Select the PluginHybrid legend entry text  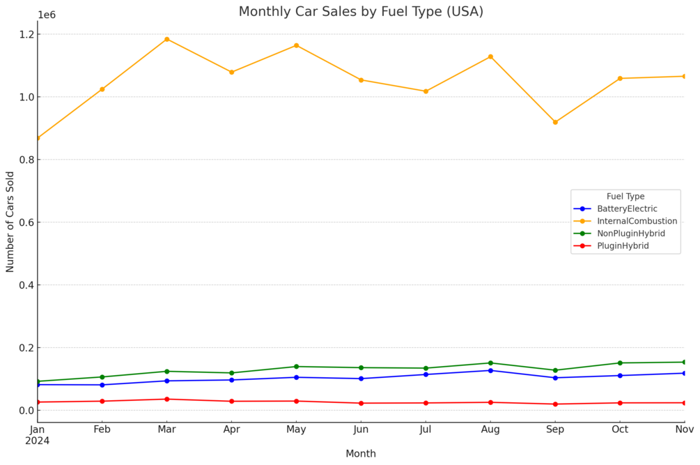click(623, 246)
